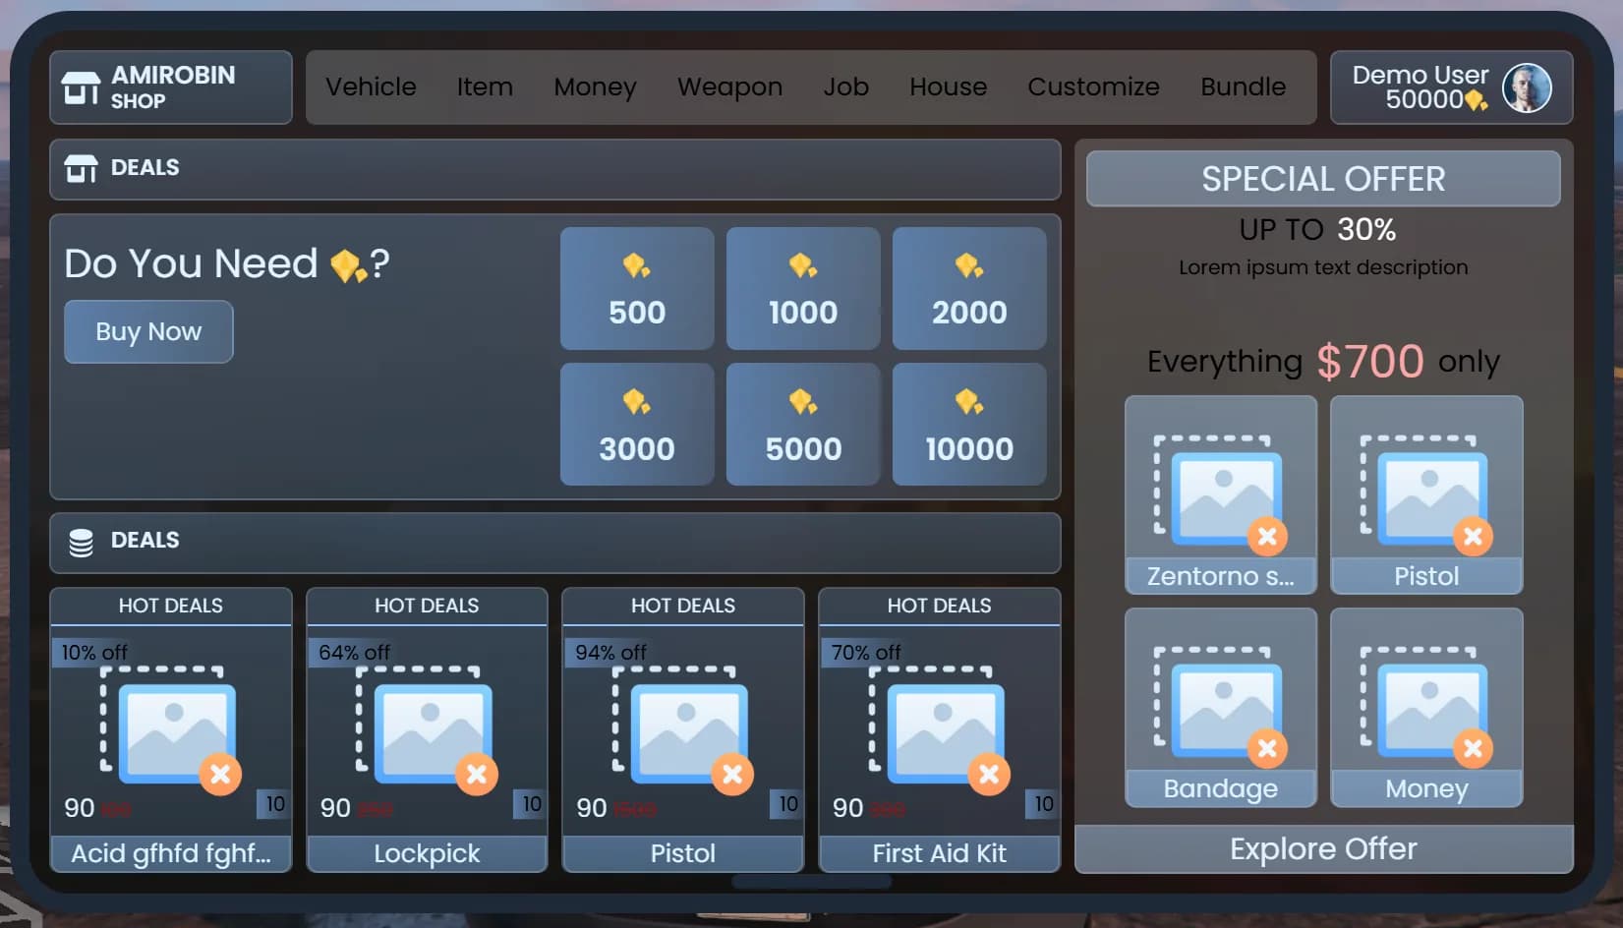Screen dimensions: 1623x928
Task: Click the Buy Now button
Action: (147, 331)
